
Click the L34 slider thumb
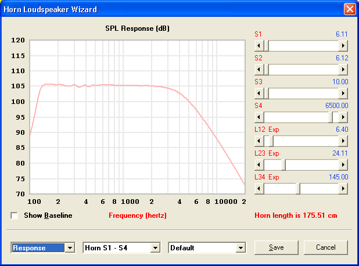298,189
